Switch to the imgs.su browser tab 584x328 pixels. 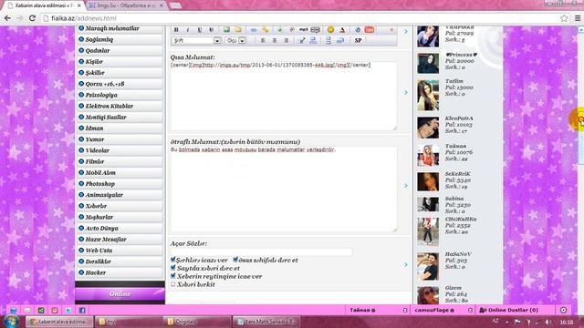coord(127,5)
